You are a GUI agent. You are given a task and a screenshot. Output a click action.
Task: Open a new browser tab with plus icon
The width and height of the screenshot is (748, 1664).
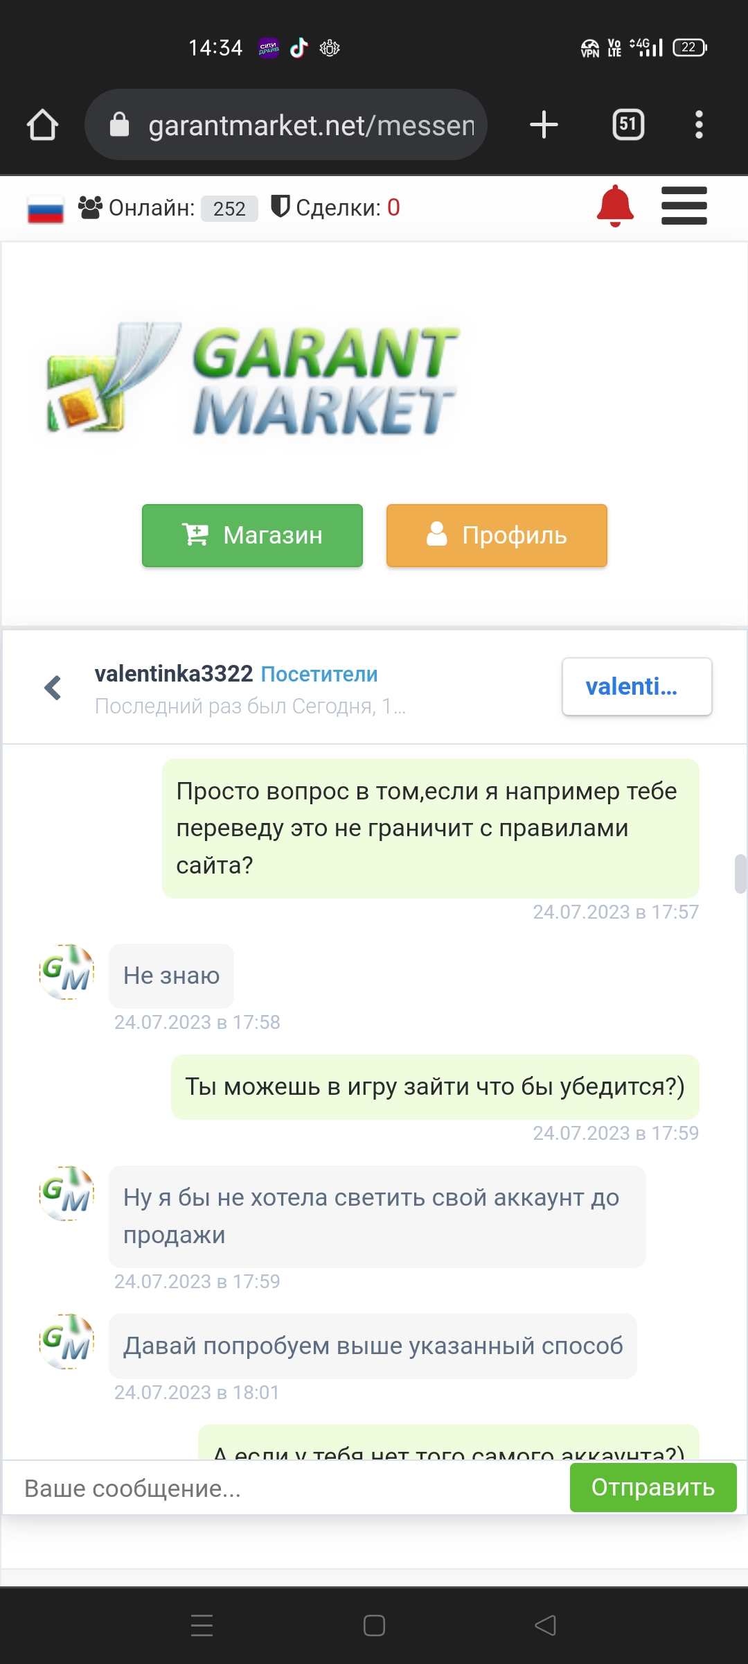pyautogui.click(x=544, y=125)
